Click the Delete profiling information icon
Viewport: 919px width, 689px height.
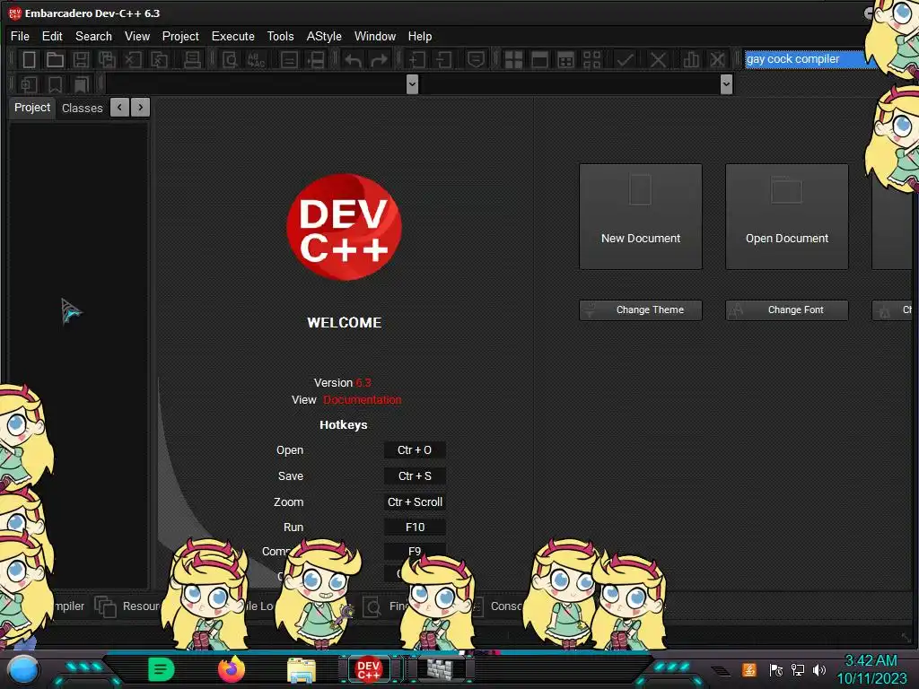point(717,60)
